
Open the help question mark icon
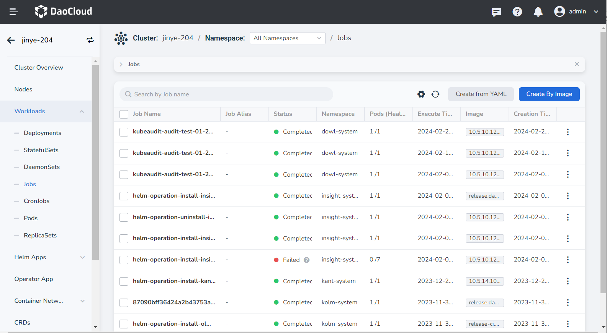click(517, 12)
